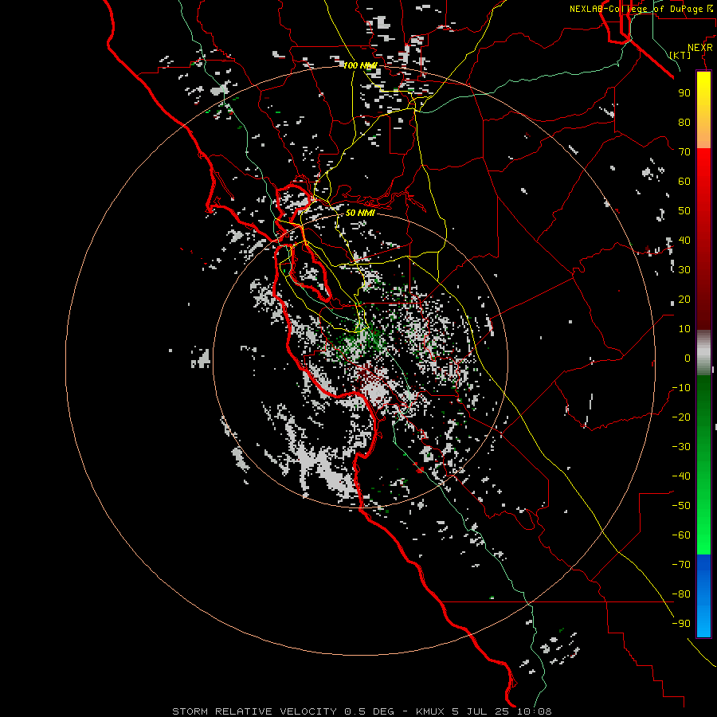The image size is (717, 717).
Task: Click the gray zero band of color bar
Action: point(703,353)
